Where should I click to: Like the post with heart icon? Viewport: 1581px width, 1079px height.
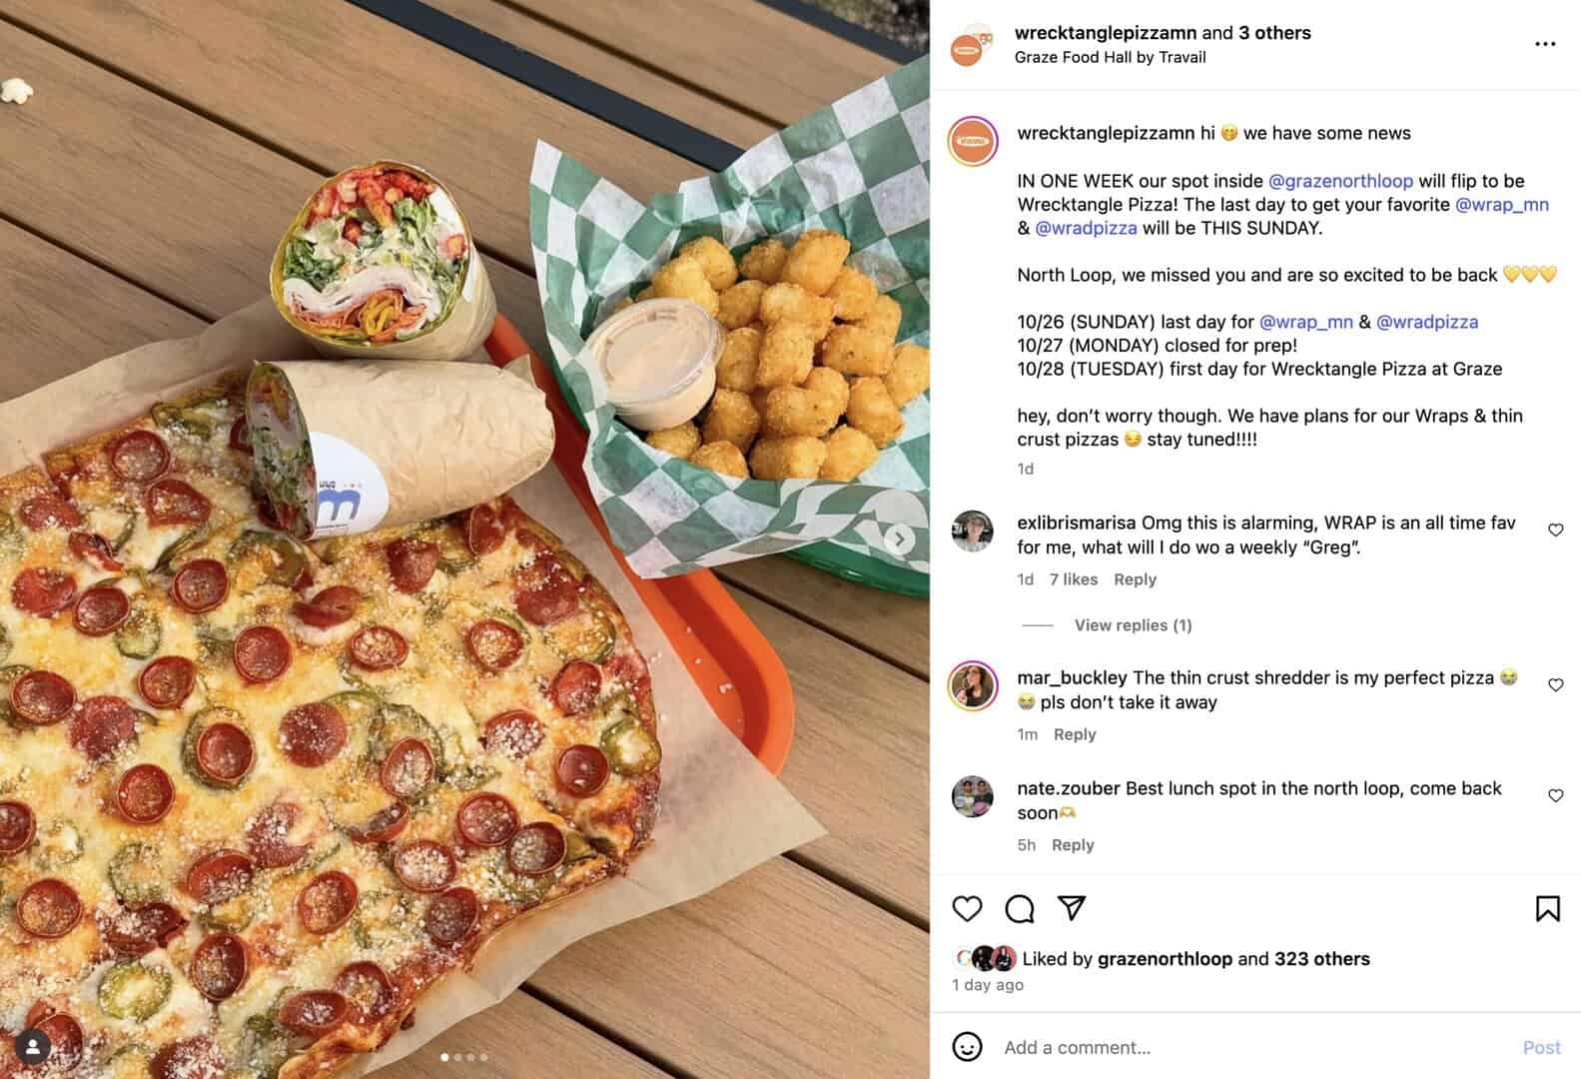(967, 908)
